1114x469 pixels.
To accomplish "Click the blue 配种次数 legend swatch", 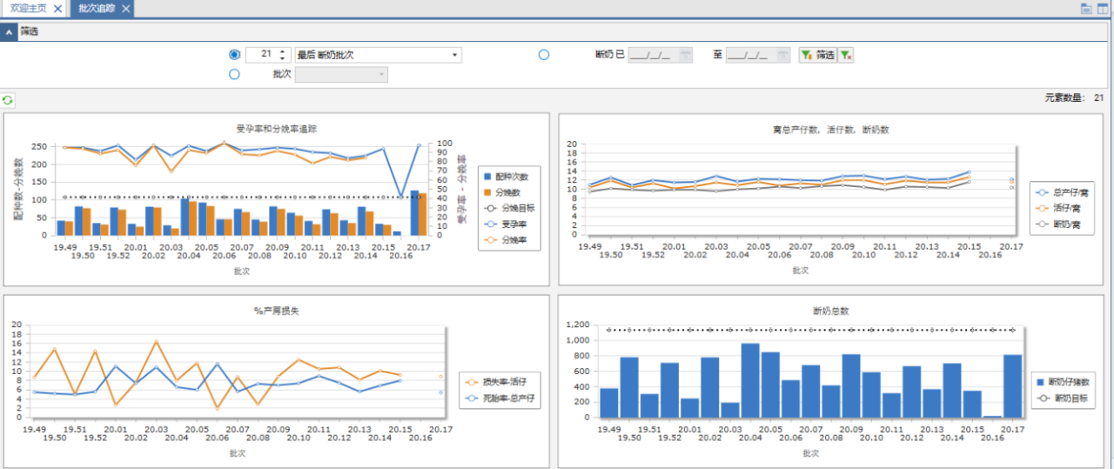I will tap(487, 176).
